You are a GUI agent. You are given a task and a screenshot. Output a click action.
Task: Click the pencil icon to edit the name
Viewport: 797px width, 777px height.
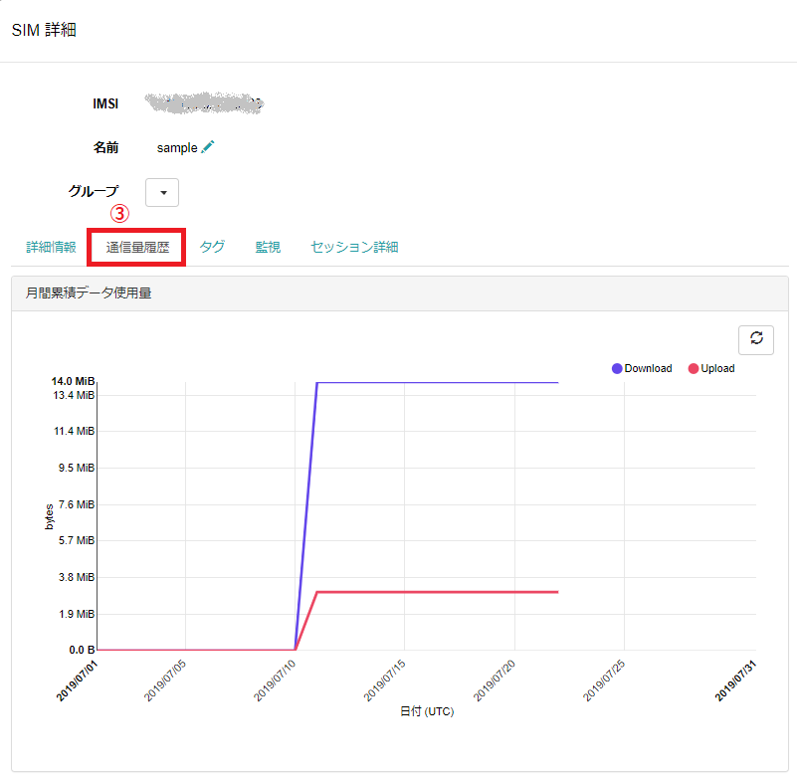click(x=208, y=147)
